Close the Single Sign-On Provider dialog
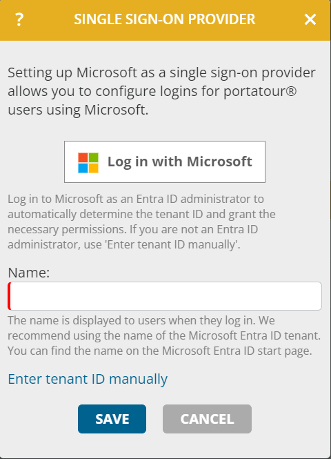Viewport: 331px width, 459px height. click(x=310, y=19)
